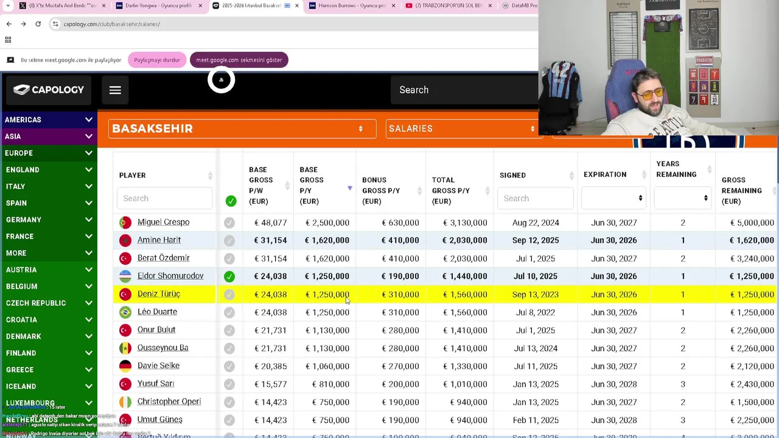Expand the ITALY leagues list
779x438 pixels.
(49, 186)
